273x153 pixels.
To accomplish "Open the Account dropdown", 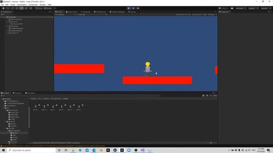I will pyautogui.click(x=241, y=8).
